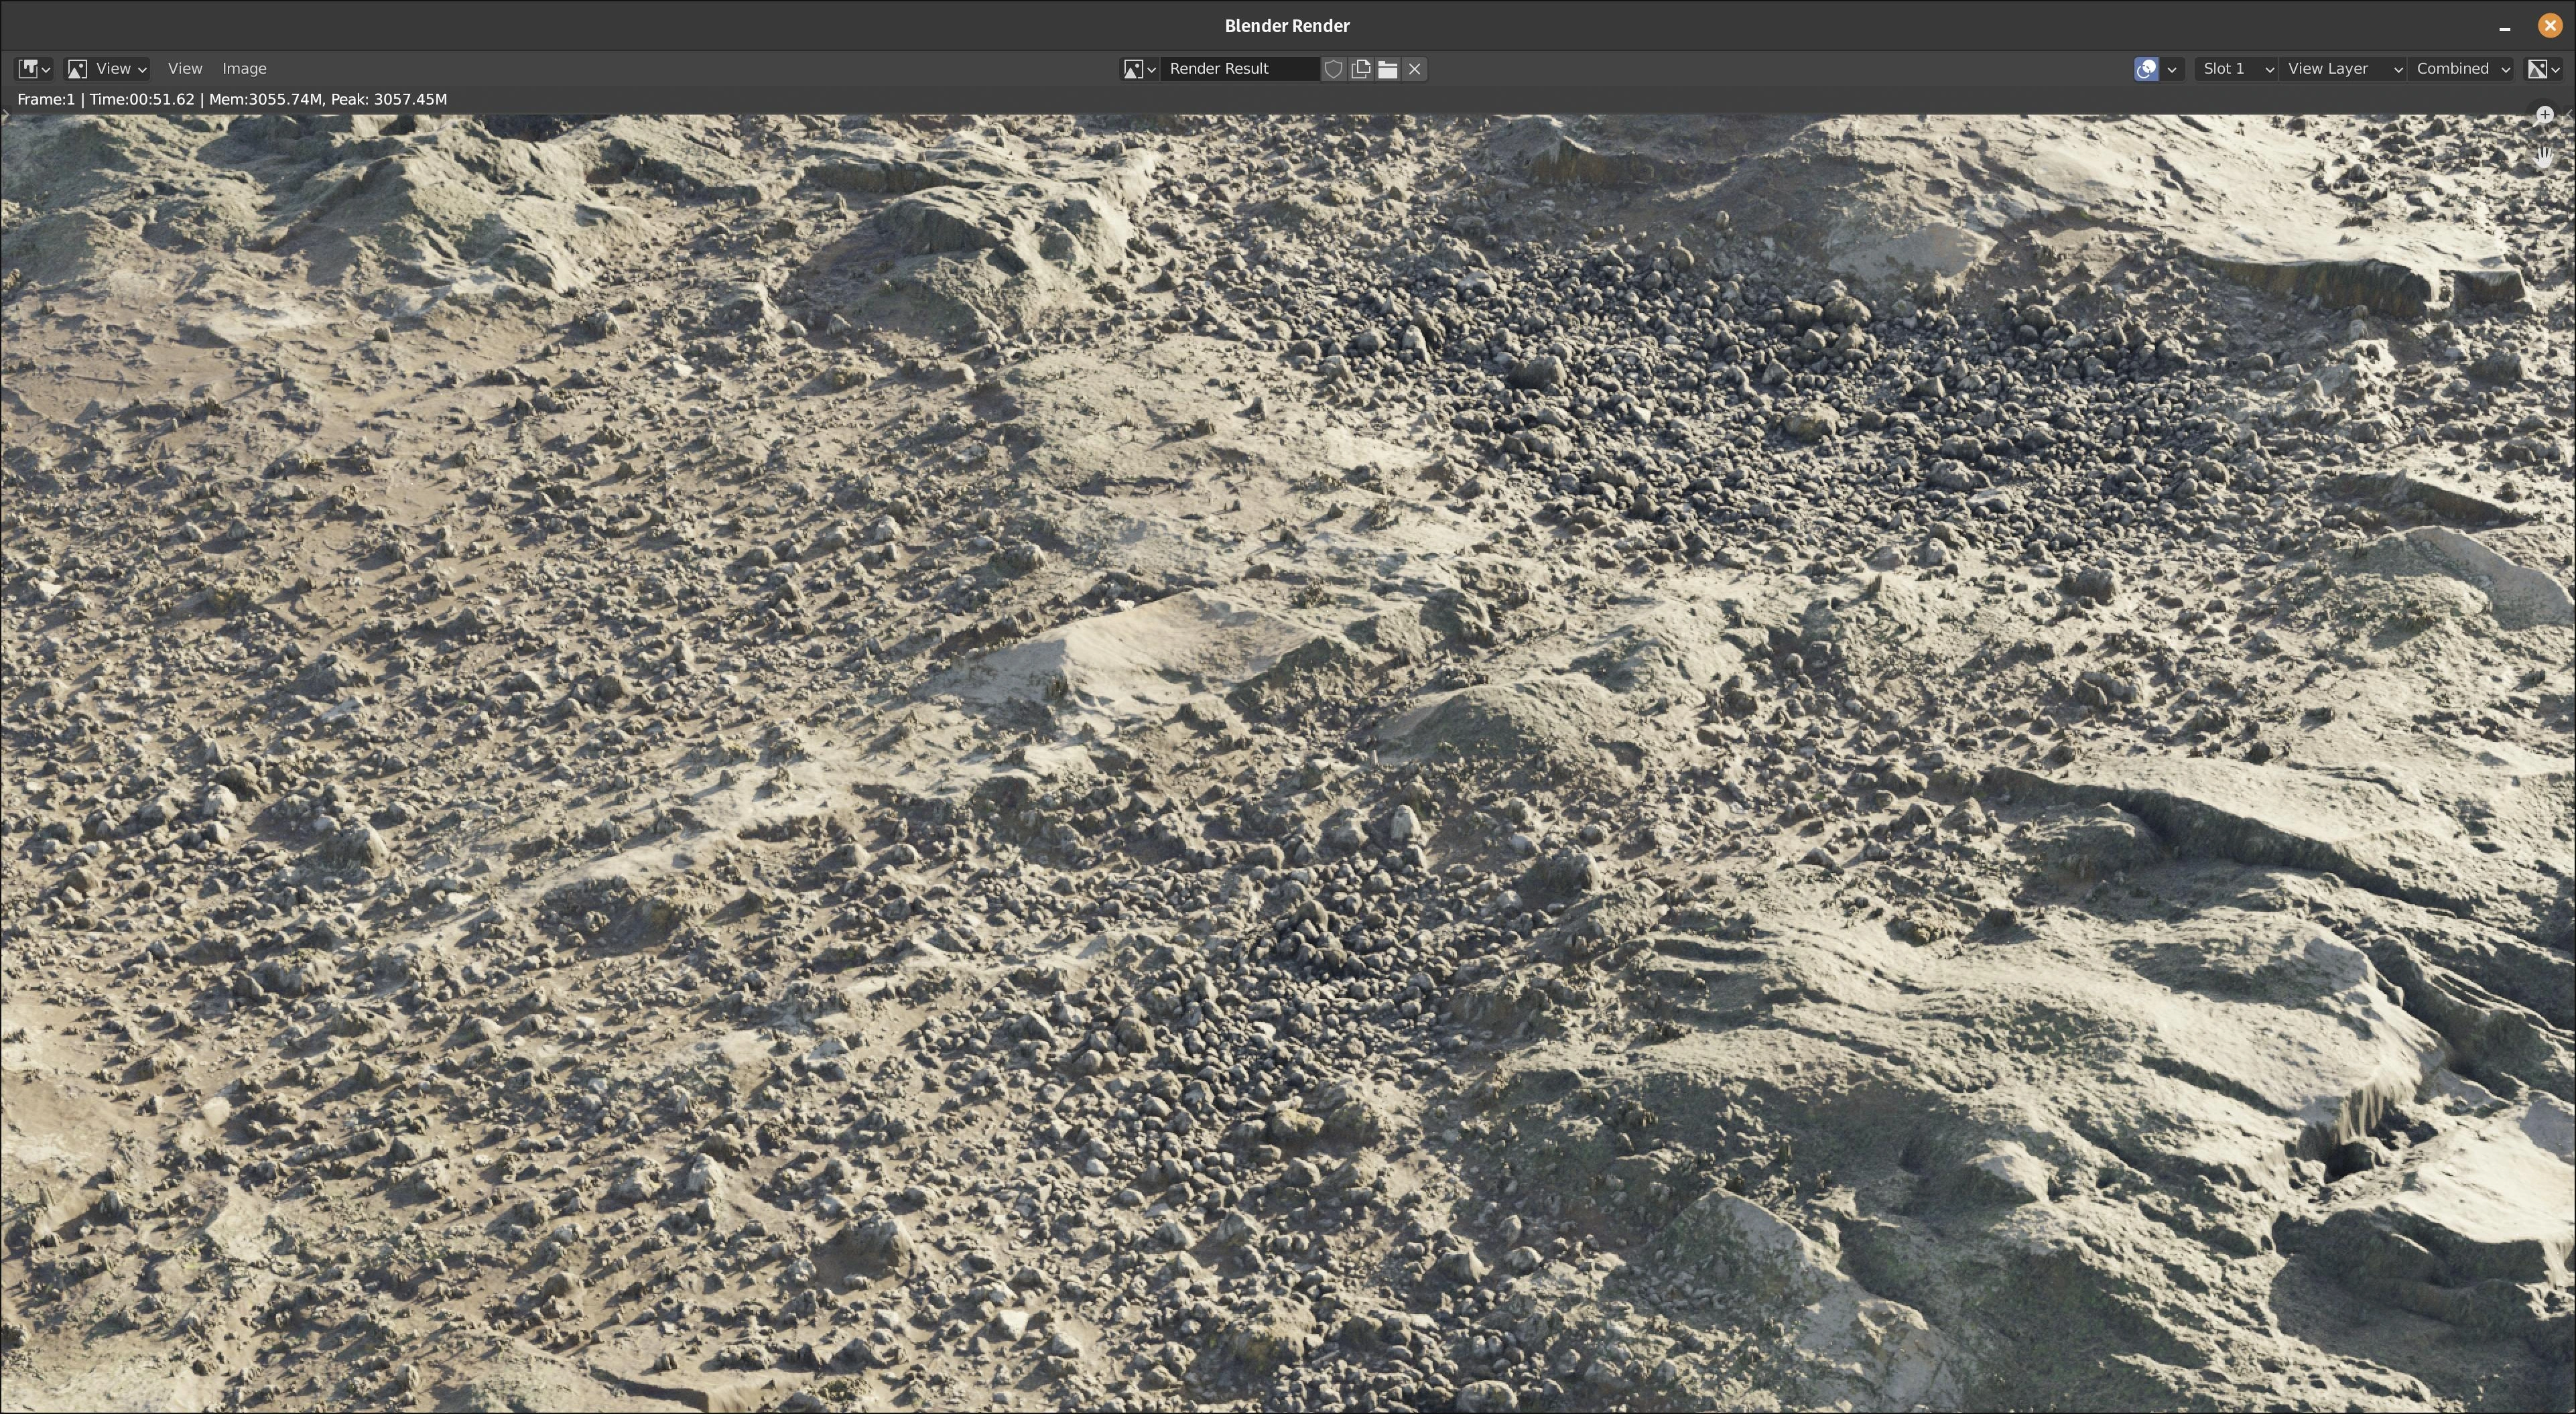Open the View menu
The image size is (2576, 1414).
tap(185, 69)
